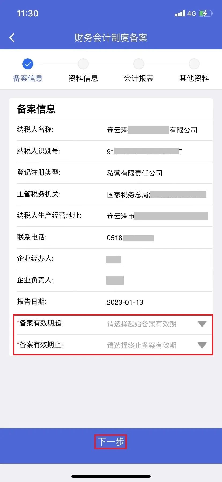
Task: Tap the battery charging icon
Action: tap(206, 13)
